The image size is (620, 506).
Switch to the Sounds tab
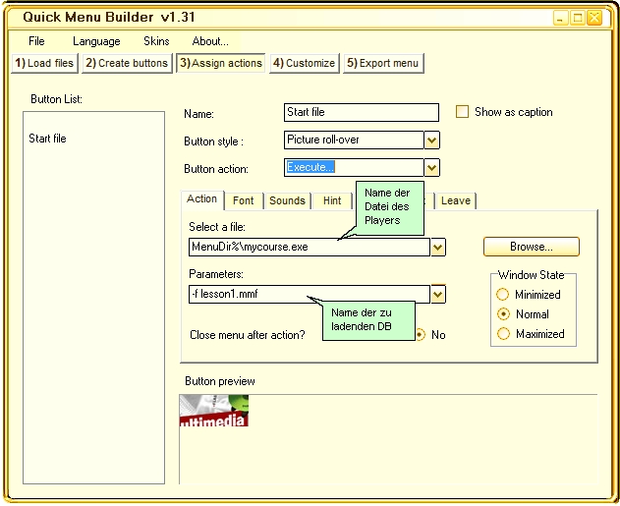tap(287, 200)
